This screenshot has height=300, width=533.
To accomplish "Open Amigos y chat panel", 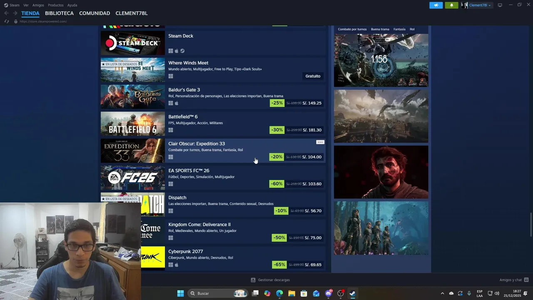I will pyautogui.click(x=514, y=280).
